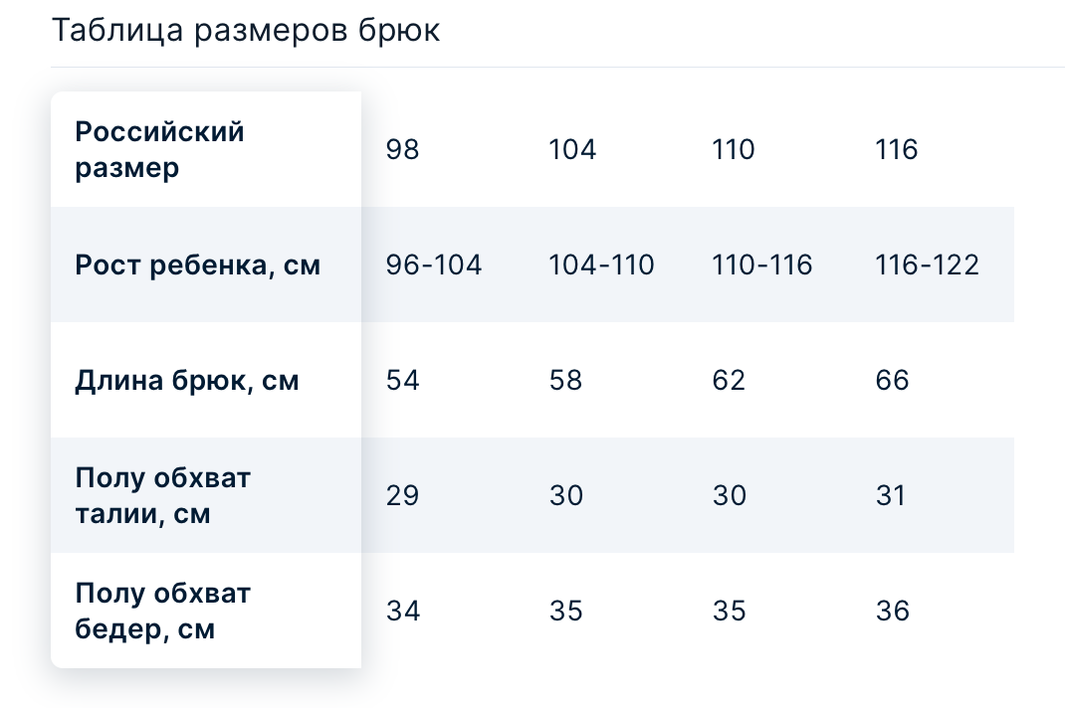Click the 'Полу обхват бедер, см' label
The image size is (1065, 708).
163,611
